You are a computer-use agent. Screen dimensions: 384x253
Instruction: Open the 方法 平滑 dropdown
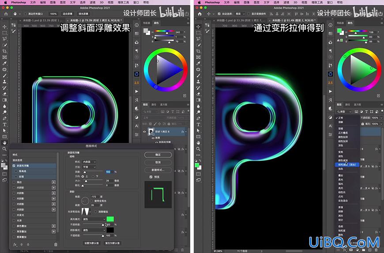(89, 167)
